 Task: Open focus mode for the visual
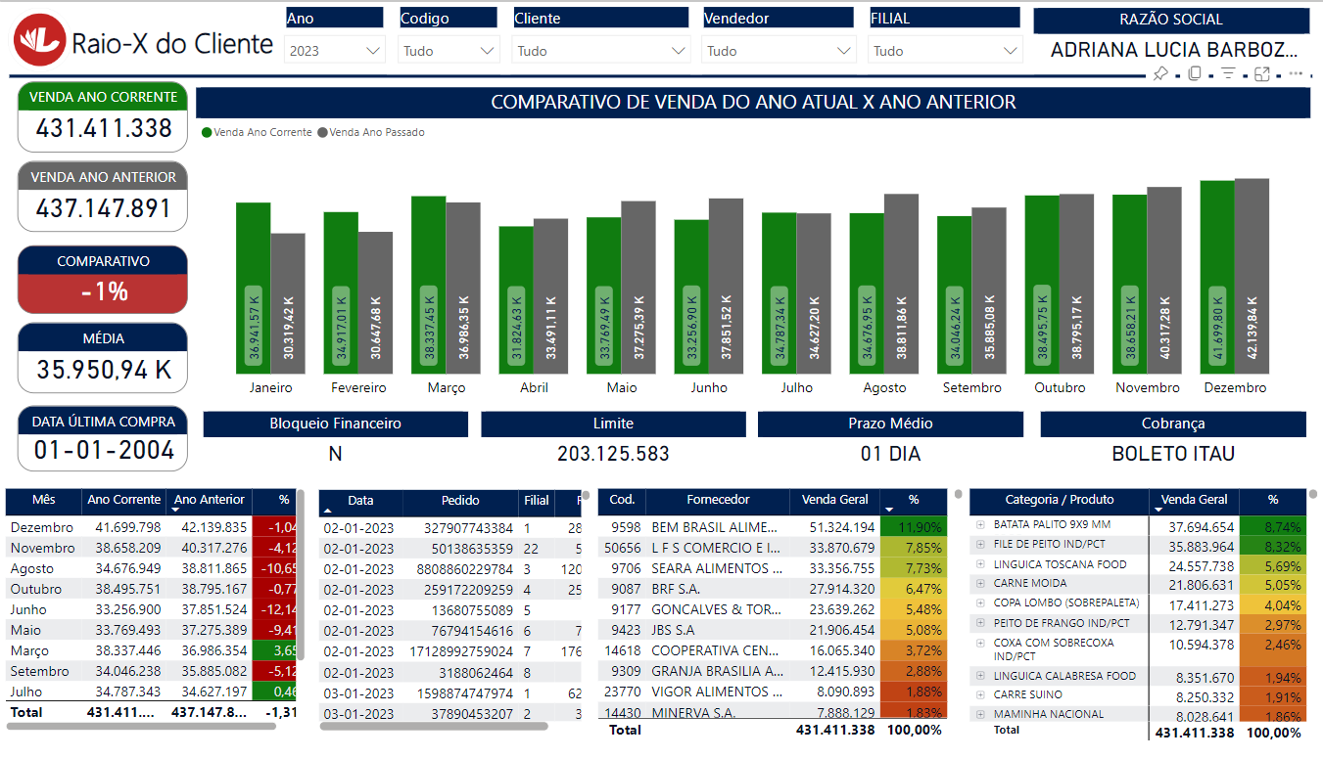coord(1262,73)
